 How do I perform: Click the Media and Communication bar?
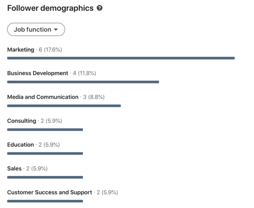click(64, 106)
